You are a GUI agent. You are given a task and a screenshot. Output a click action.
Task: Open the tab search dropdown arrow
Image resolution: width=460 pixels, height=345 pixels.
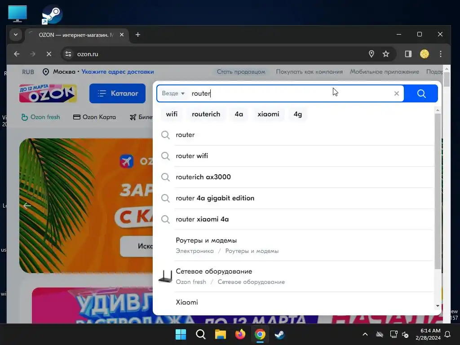(16, 35)
